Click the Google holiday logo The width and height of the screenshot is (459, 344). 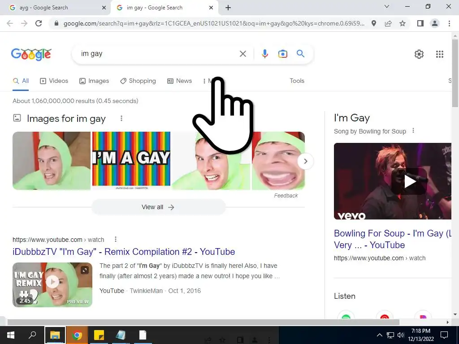pyautogui.click(x=31, y=54)
